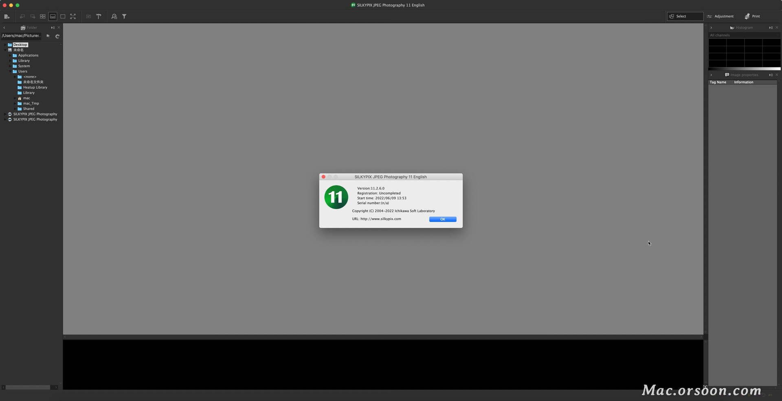
Task: Click the next image arrow icon
Action: pyautogui.click(x=33, y=17)
